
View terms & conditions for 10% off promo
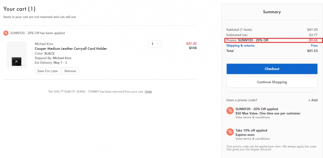252,139
